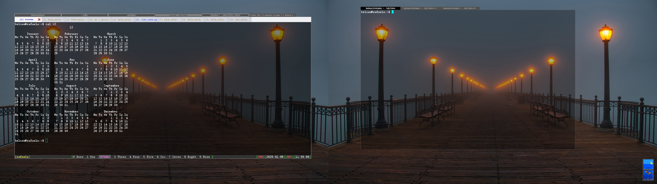The image size is (657, 184).
Task: Open LilyTerm tab numbered (3)
Action: (76, 19)
